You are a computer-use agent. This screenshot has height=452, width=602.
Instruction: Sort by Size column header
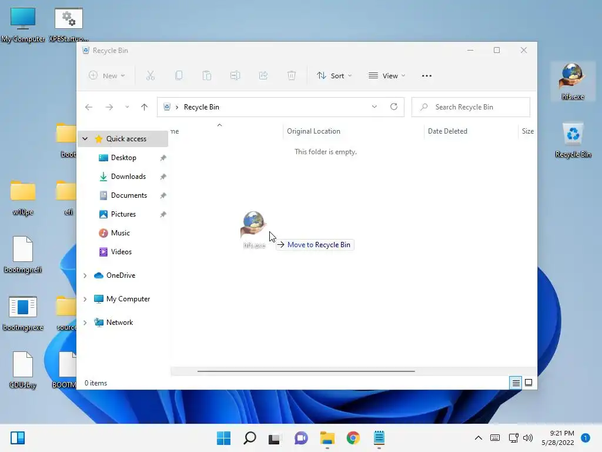527,131
